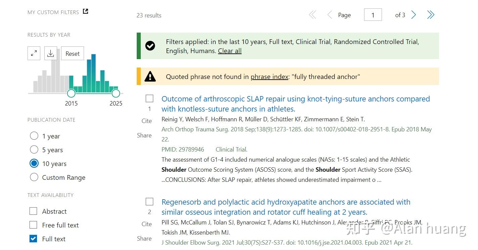Click the page number input field

373,15
